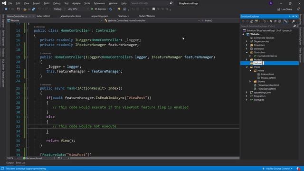Switch to the _ViewImports.cshtml editor tab
Screen dimensions: 304x171
[71, 16]
